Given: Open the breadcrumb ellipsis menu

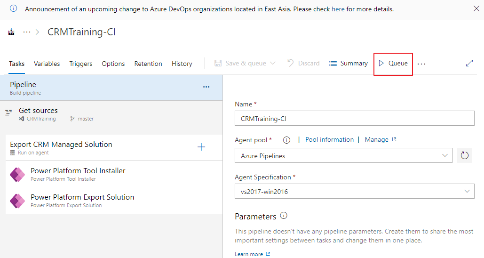Looking at the screenshot, I should 27,32.
